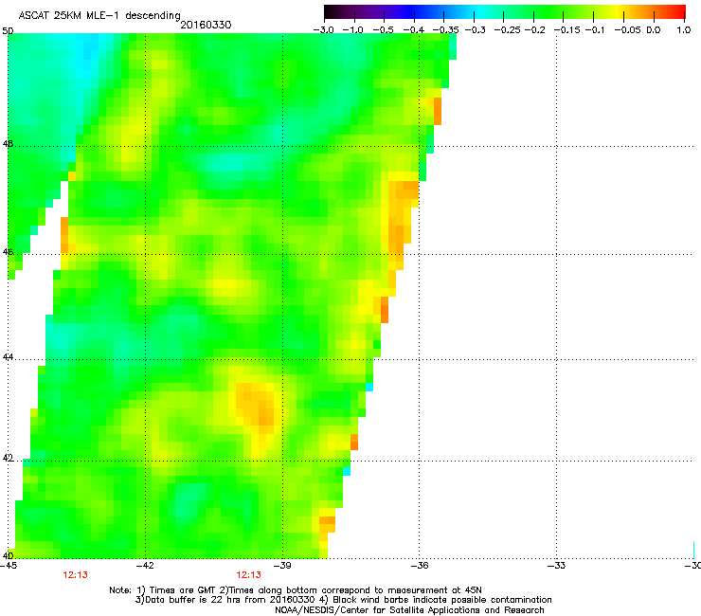Click the latitude 40 axis label
This screenshot has width=701, height=616.
point(8,556)
